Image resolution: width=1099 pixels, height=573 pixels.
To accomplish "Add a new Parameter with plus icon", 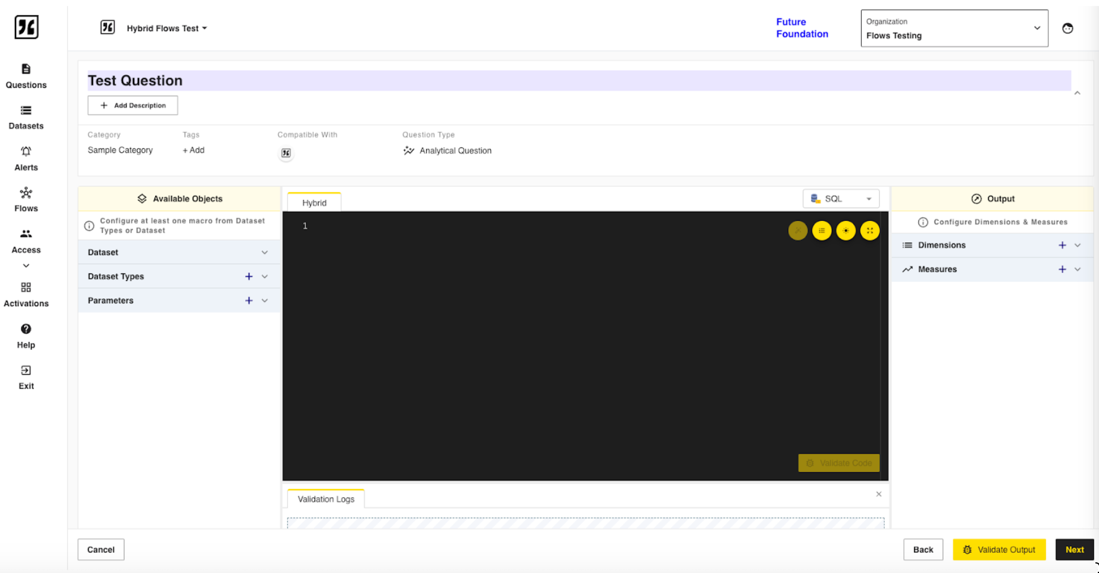I will [249, 300].
